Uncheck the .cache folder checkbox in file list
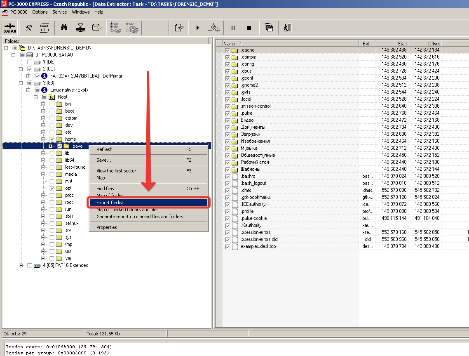Screen dimensions: 469x356 [227, 50]
